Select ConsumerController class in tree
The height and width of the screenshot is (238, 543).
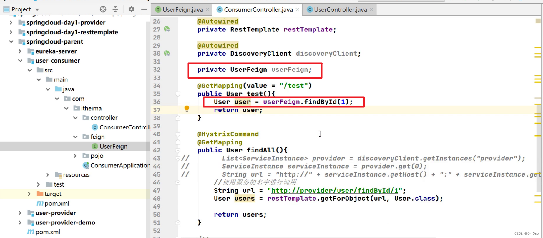point(125,127)
